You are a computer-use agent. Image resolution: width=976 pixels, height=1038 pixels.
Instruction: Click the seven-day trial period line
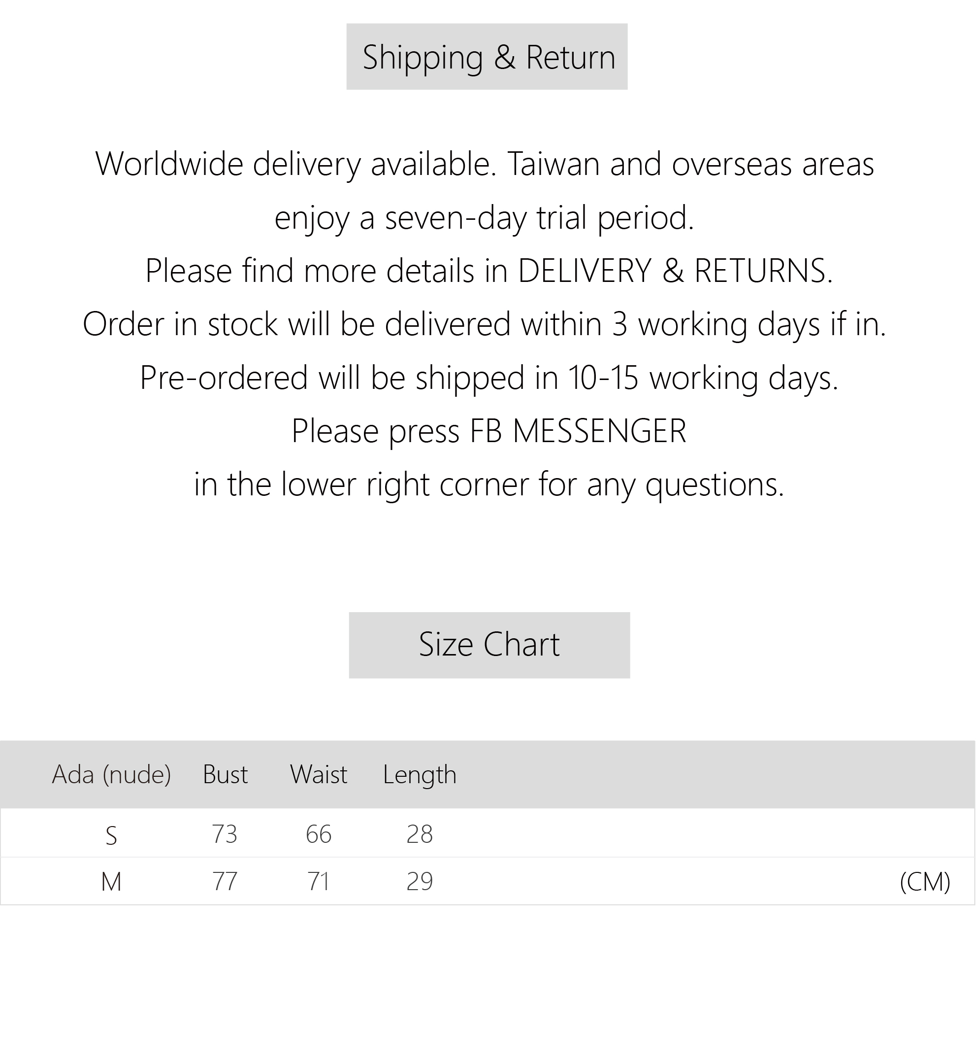coord(484,217)
